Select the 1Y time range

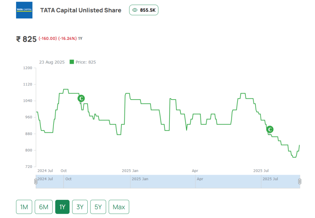62,207
